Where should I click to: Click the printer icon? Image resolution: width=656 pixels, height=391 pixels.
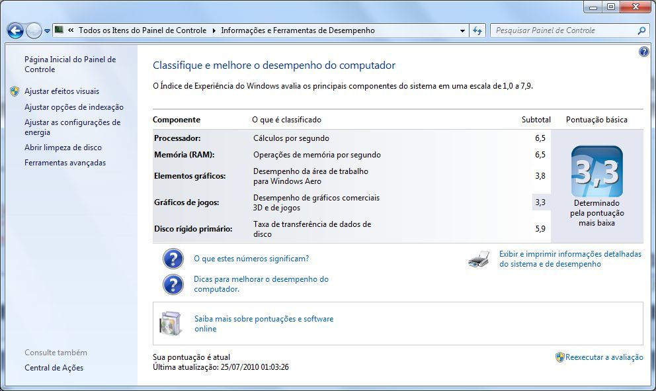[x=479, y=259]
